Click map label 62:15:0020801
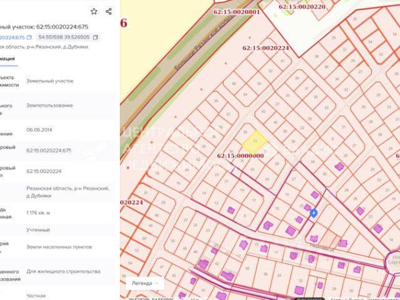Viewport: 400px width, 300px height. click(236, 12)
